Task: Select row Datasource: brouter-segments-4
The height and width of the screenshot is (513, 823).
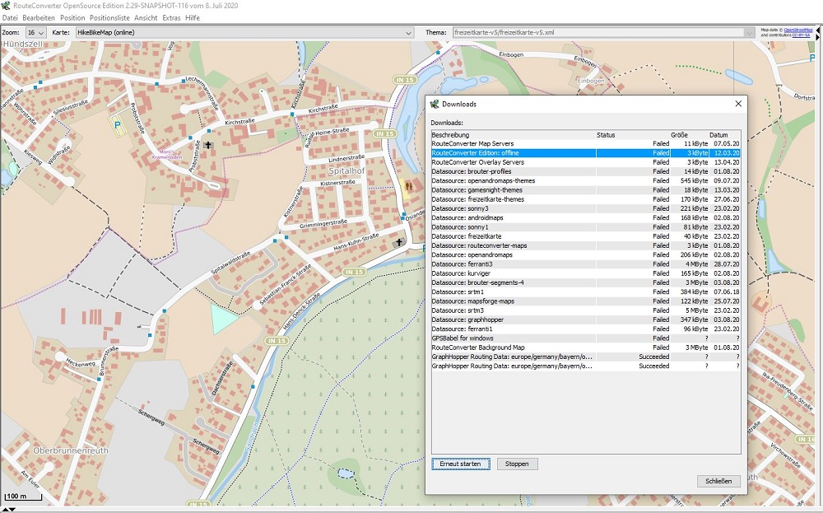Action: (586, 282)
